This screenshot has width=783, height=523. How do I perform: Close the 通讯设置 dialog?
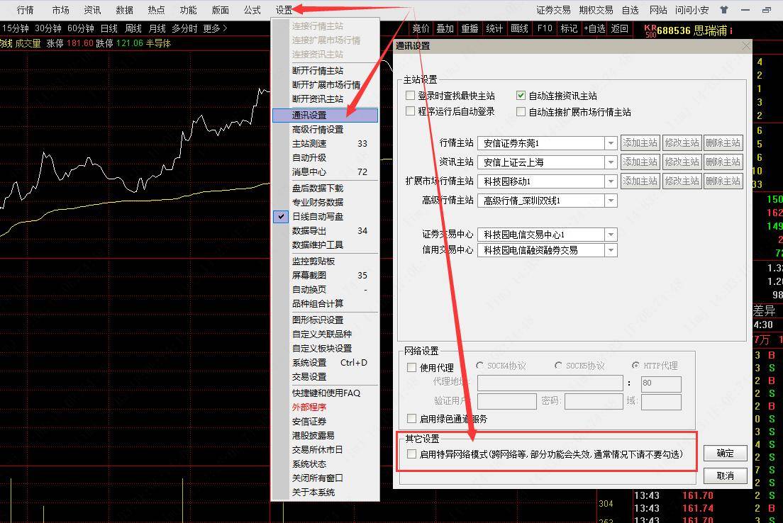[x=746, y=46]
